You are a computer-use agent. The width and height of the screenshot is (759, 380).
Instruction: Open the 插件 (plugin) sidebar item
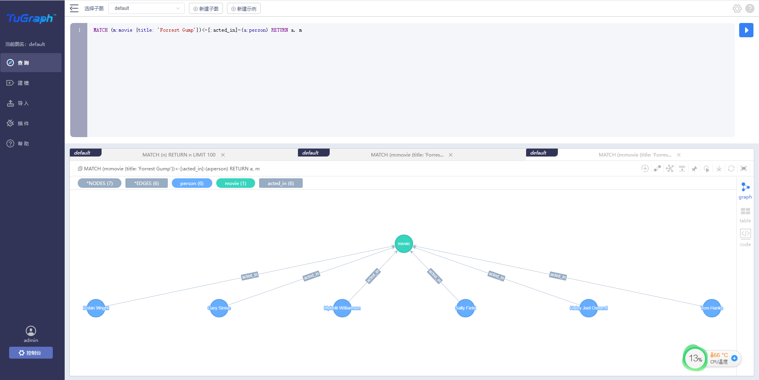tap(31, 123)
